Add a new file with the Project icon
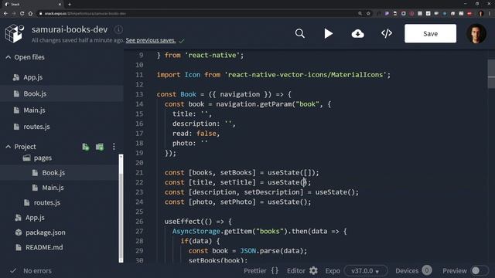 [86, 147]
